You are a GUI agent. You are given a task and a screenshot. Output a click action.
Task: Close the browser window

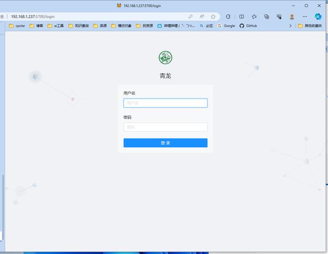click(319, 6)
